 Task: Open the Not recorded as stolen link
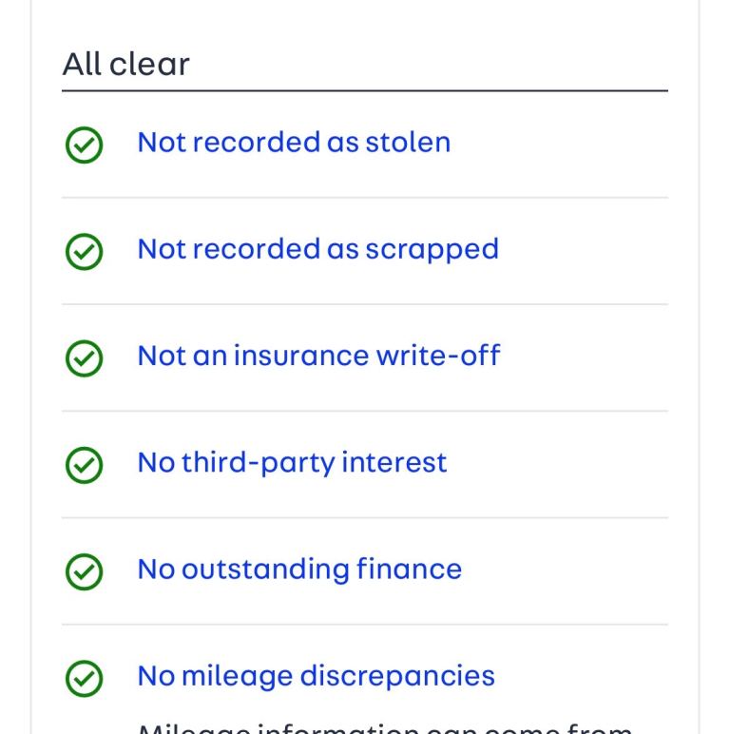coord(294,143)
